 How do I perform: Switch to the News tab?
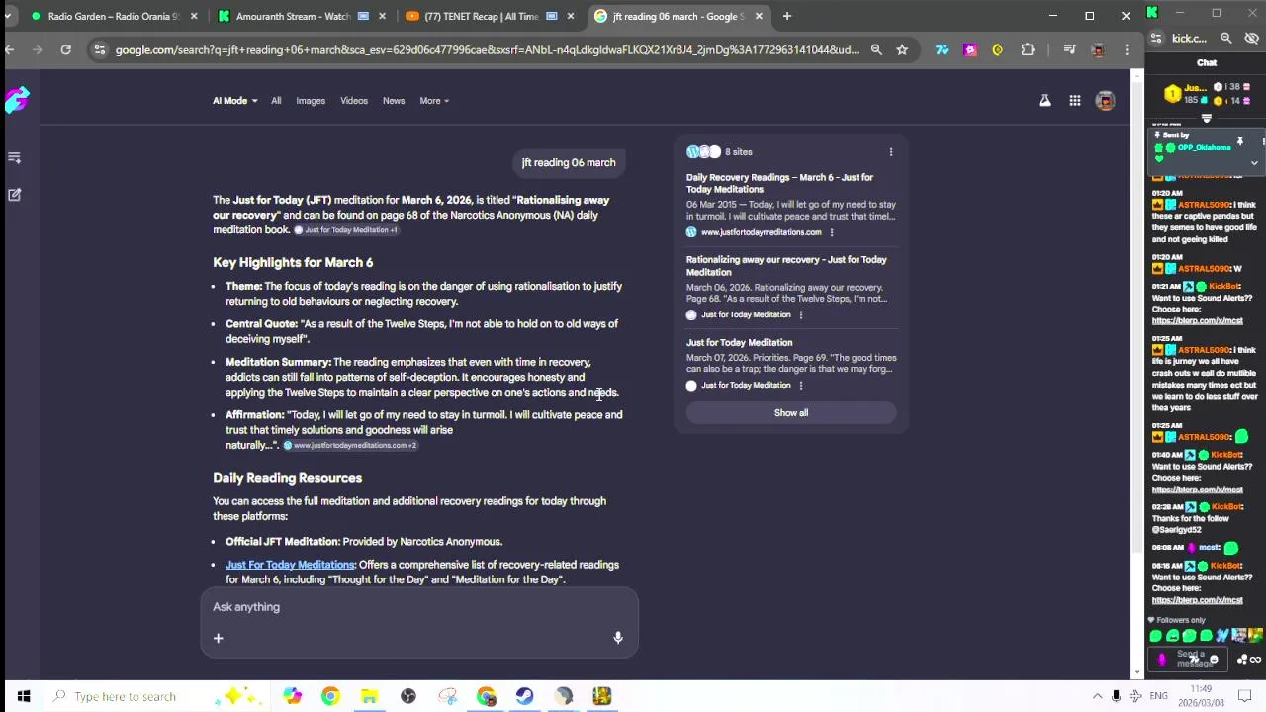[394, 101]
